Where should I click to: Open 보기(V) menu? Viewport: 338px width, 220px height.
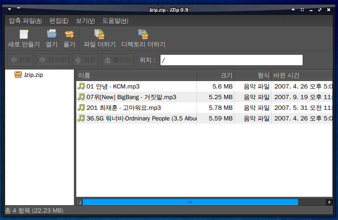coord(86,21)
